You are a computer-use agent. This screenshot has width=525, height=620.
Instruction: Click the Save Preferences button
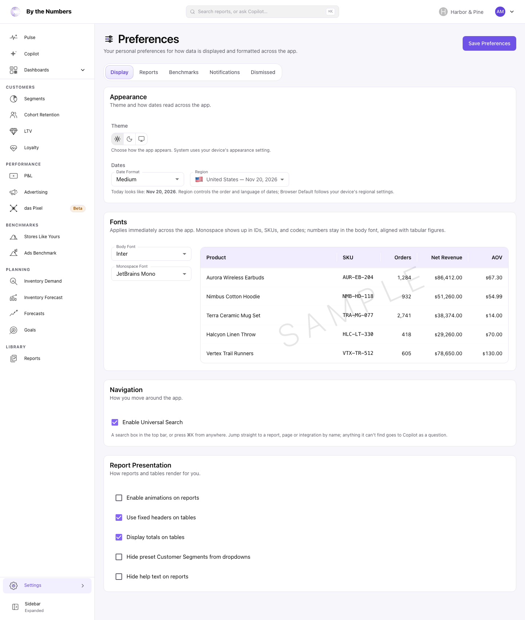[x=489, y=43]
